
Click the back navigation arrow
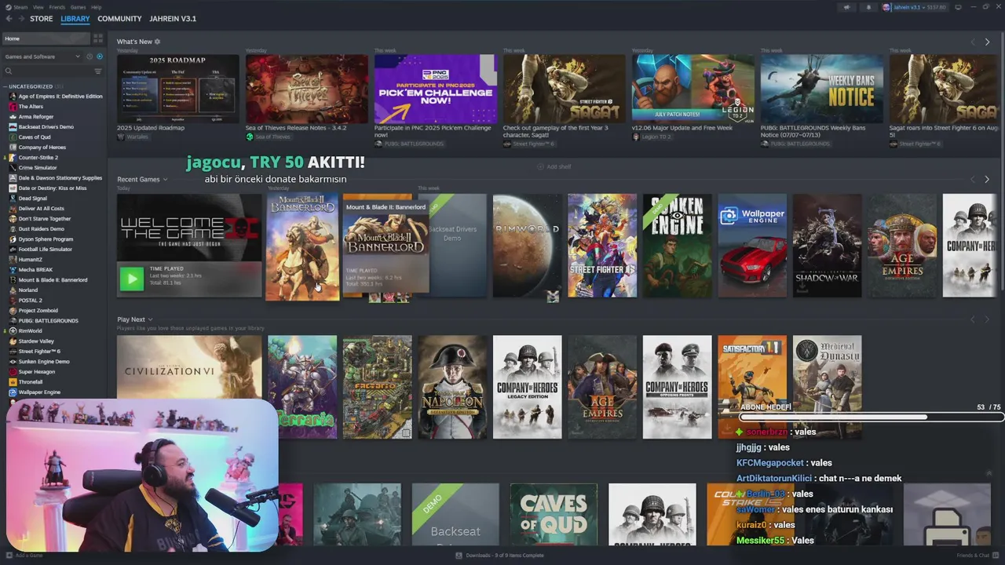7,18
